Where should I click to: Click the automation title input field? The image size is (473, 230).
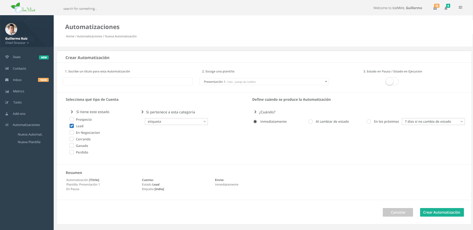(x=128, y=81)
